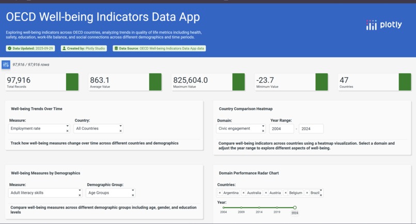416x224 pixels.
Task: Click the 97,916 / 97,916 rows text
Action: click(x=31, y=64)
